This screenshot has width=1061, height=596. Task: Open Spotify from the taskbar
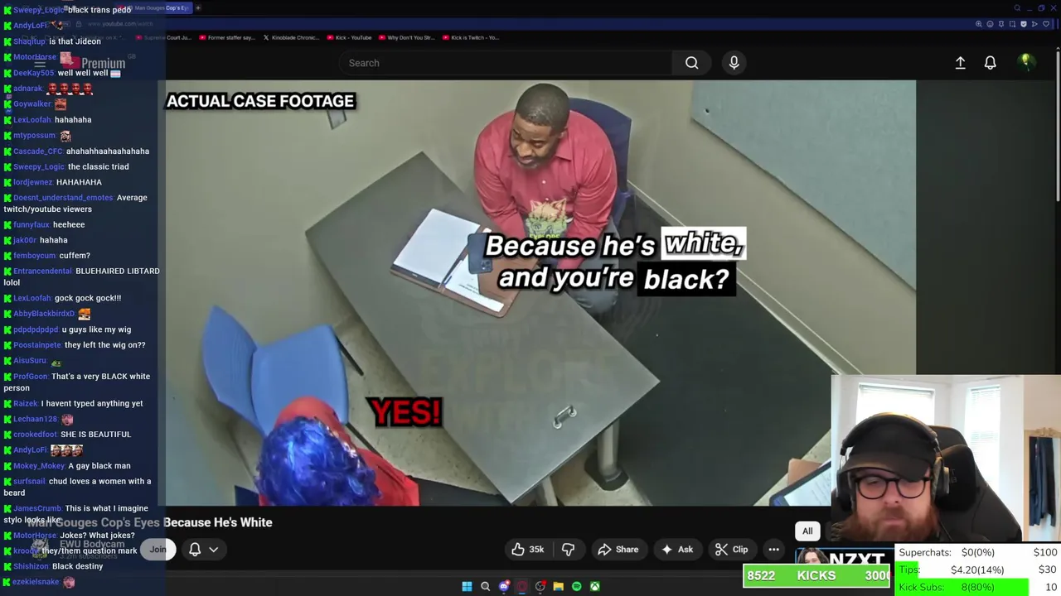tap(577, 586)
